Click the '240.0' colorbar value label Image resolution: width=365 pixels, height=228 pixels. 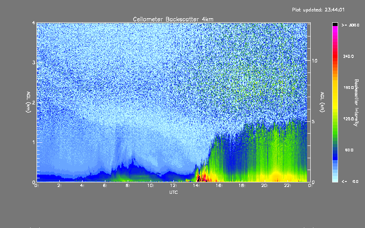tap(349, 56)
